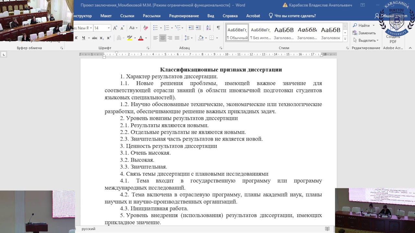Increase font size with the grow font icon
This screenshot has width=415, height=233.
(115, 28)
